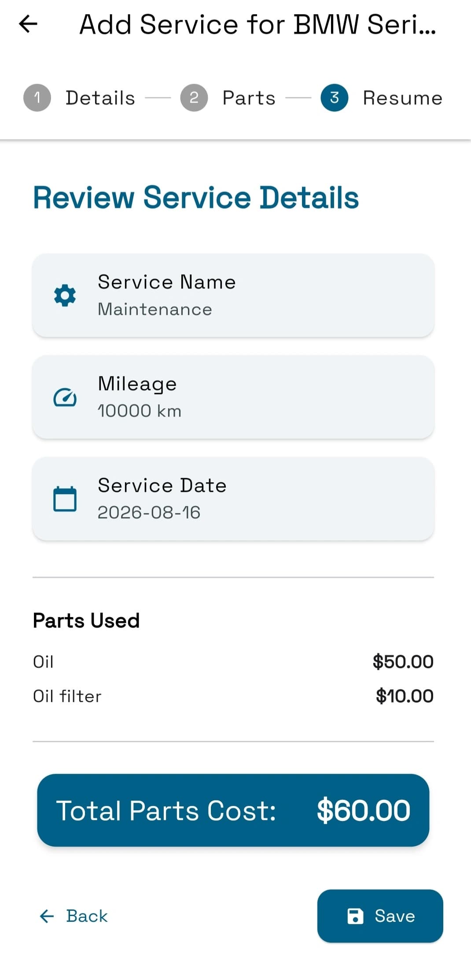The width and height of the screenshot is (471, 957).
Task: Select the Service Name Maintenance card
Action: coord(233,296)
